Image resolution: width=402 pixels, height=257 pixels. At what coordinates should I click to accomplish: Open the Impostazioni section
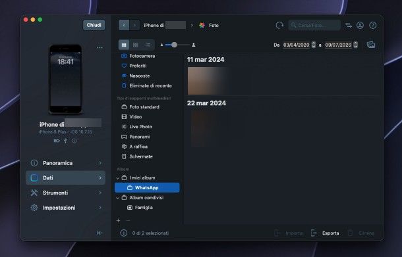(x=66, y=208)
